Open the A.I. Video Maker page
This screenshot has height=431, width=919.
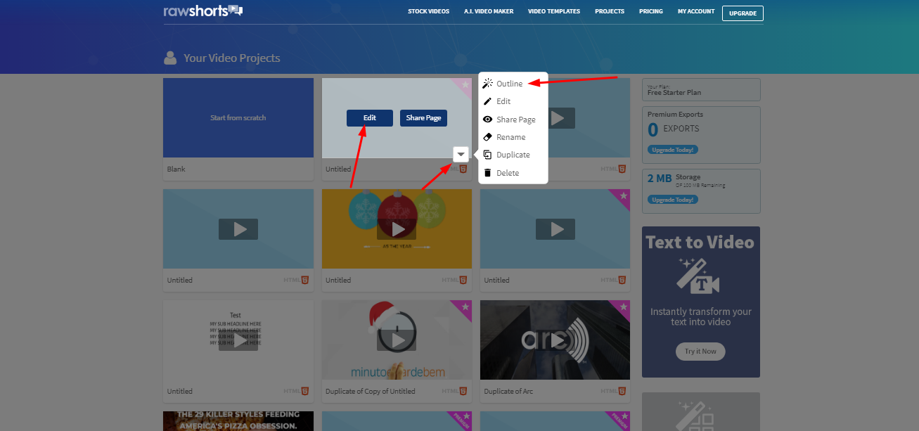pos(489,12)
